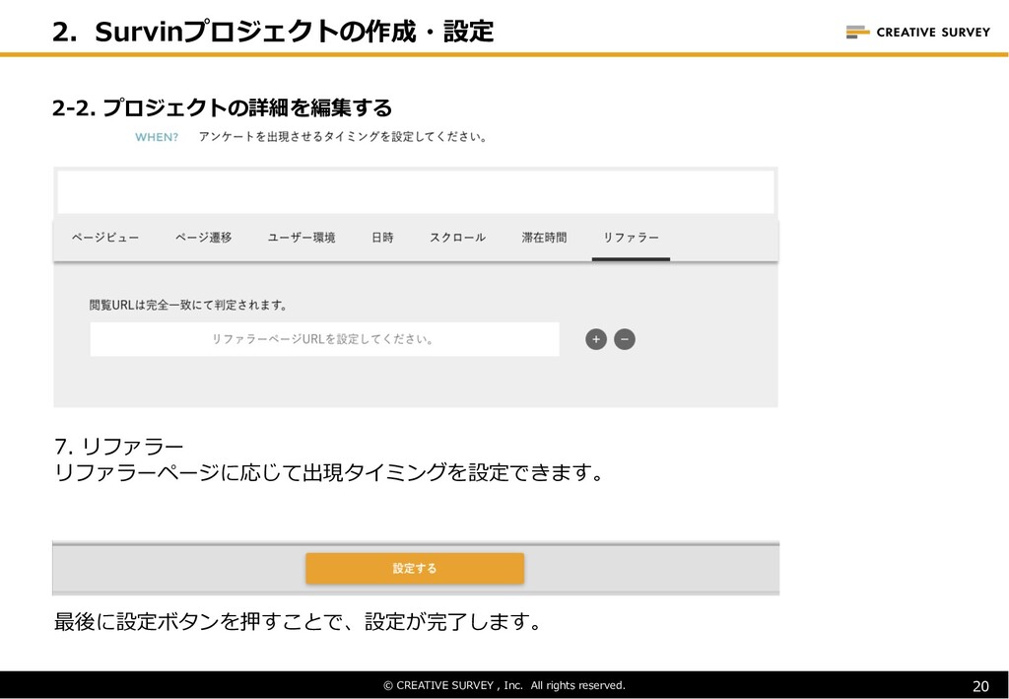Screen dimensions: 1009x699
Task: Click the page number 20
Action: (980, 686)
